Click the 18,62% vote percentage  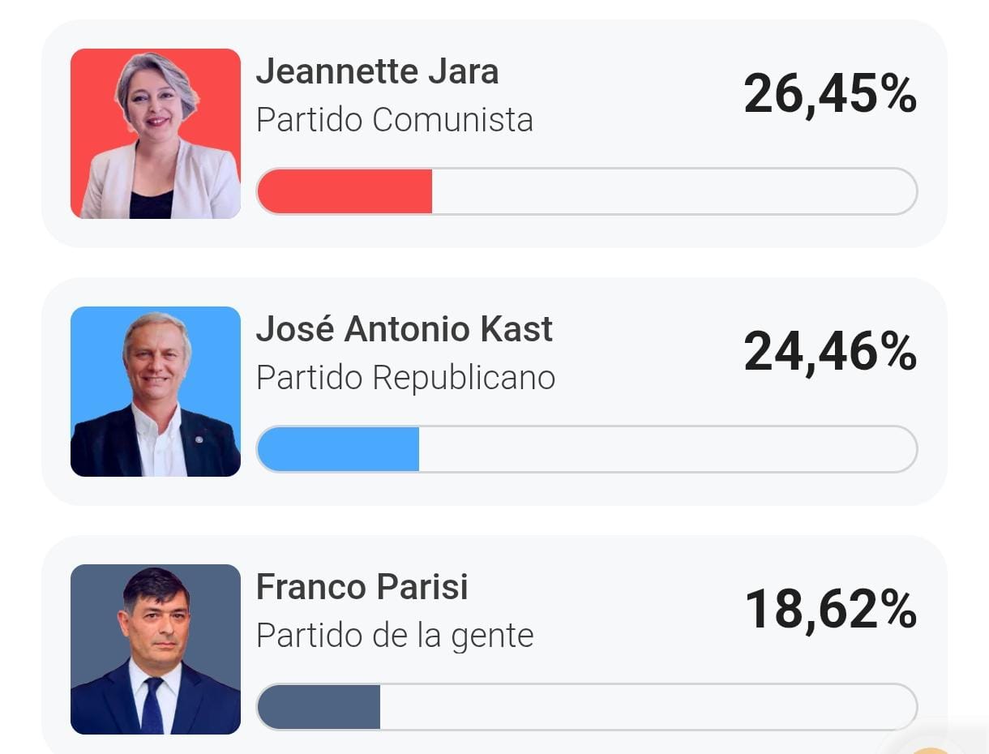[x=830, y=610]
